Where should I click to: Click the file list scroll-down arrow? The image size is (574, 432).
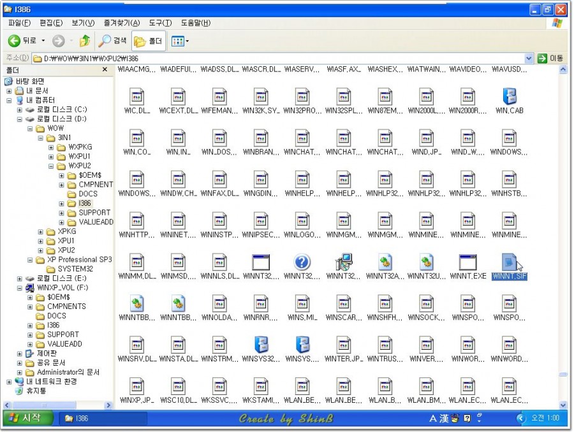tap(563, 405)
